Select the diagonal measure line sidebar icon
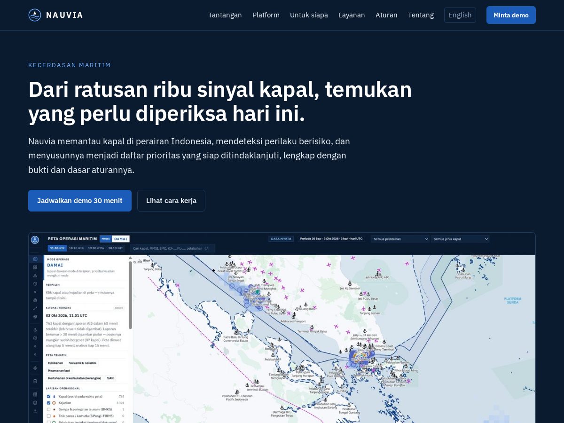The height and width of the screenshot is (423, 564). pos(35,308)
